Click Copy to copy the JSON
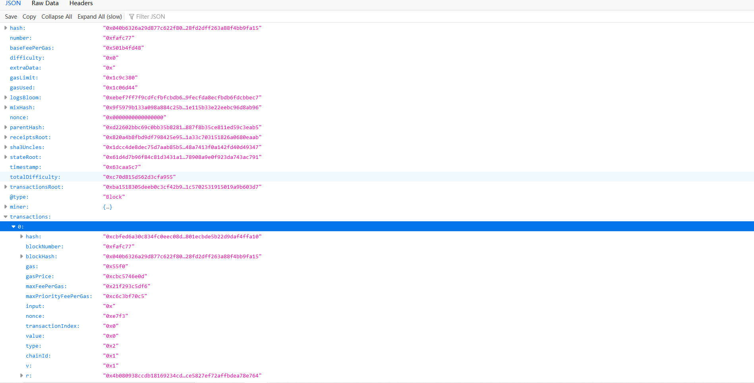This screenshot has height=383, width=754. coord(29,16)
